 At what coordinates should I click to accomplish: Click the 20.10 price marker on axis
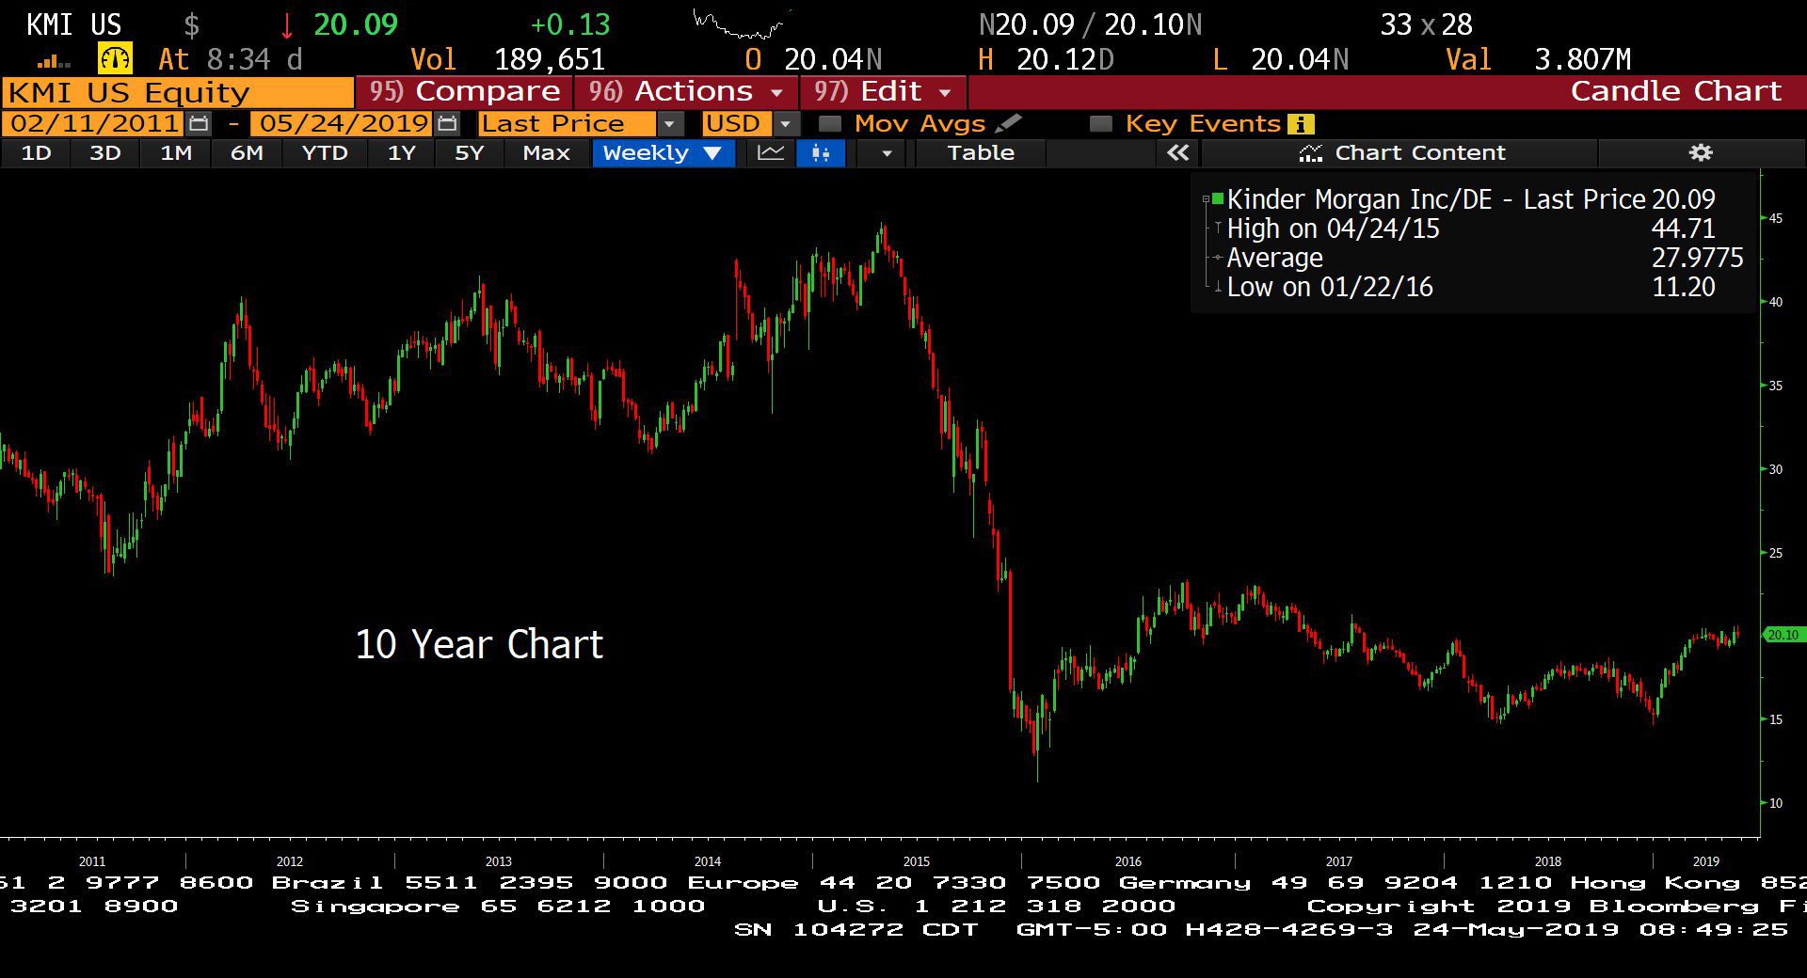tap(1783, 635)
